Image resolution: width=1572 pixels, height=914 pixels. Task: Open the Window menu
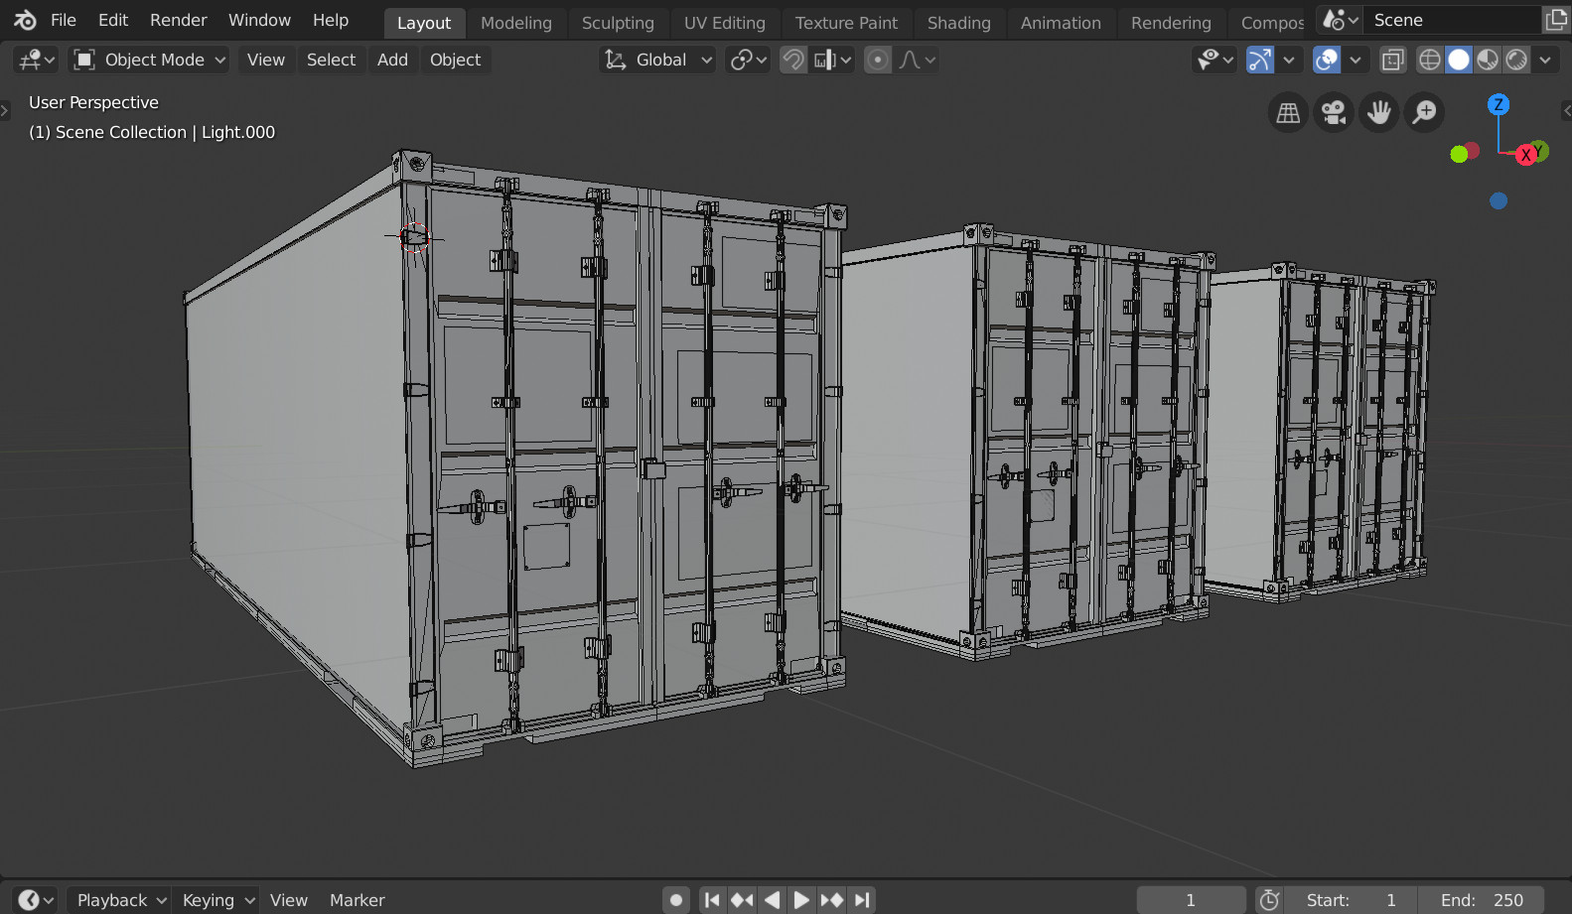(259, 20)
